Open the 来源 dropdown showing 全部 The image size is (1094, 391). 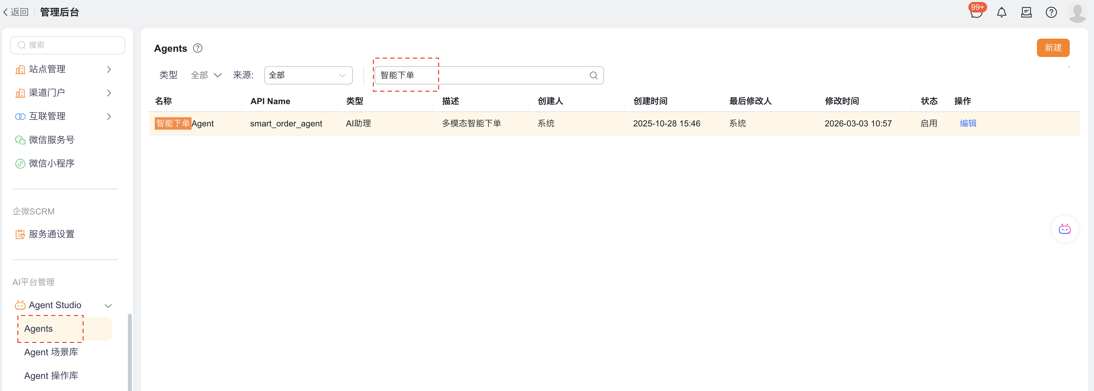tap(308, 76)
